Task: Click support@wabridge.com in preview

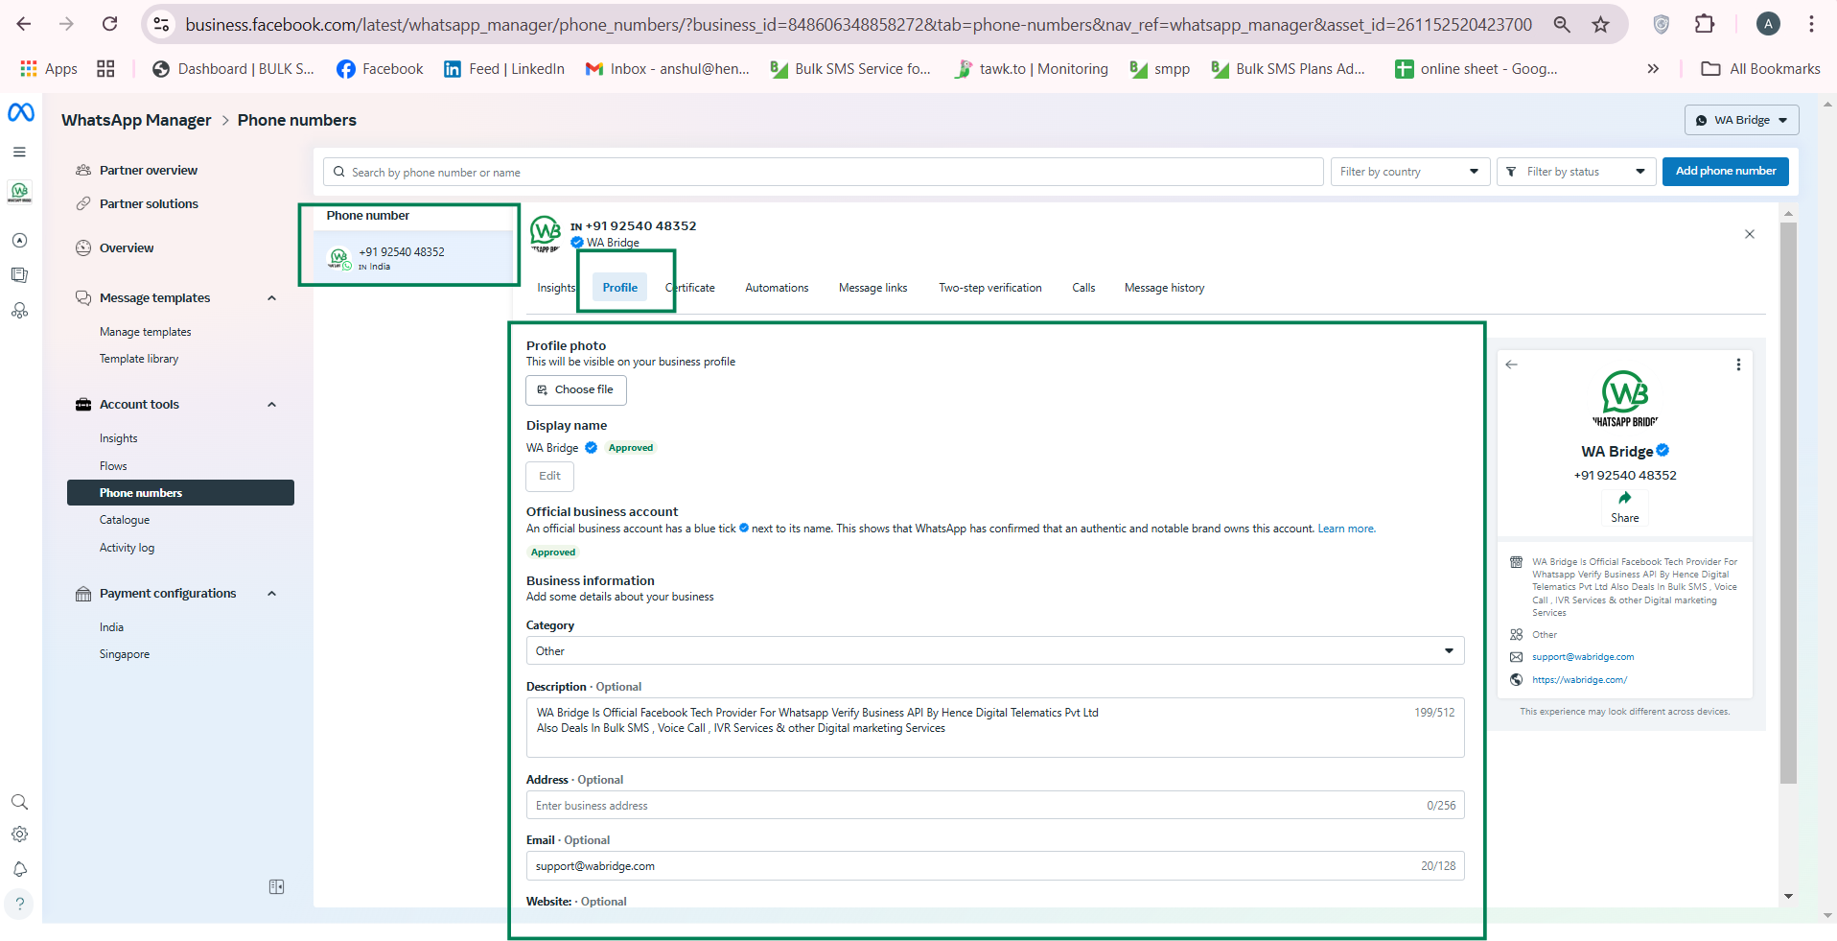Action: 1583,657
